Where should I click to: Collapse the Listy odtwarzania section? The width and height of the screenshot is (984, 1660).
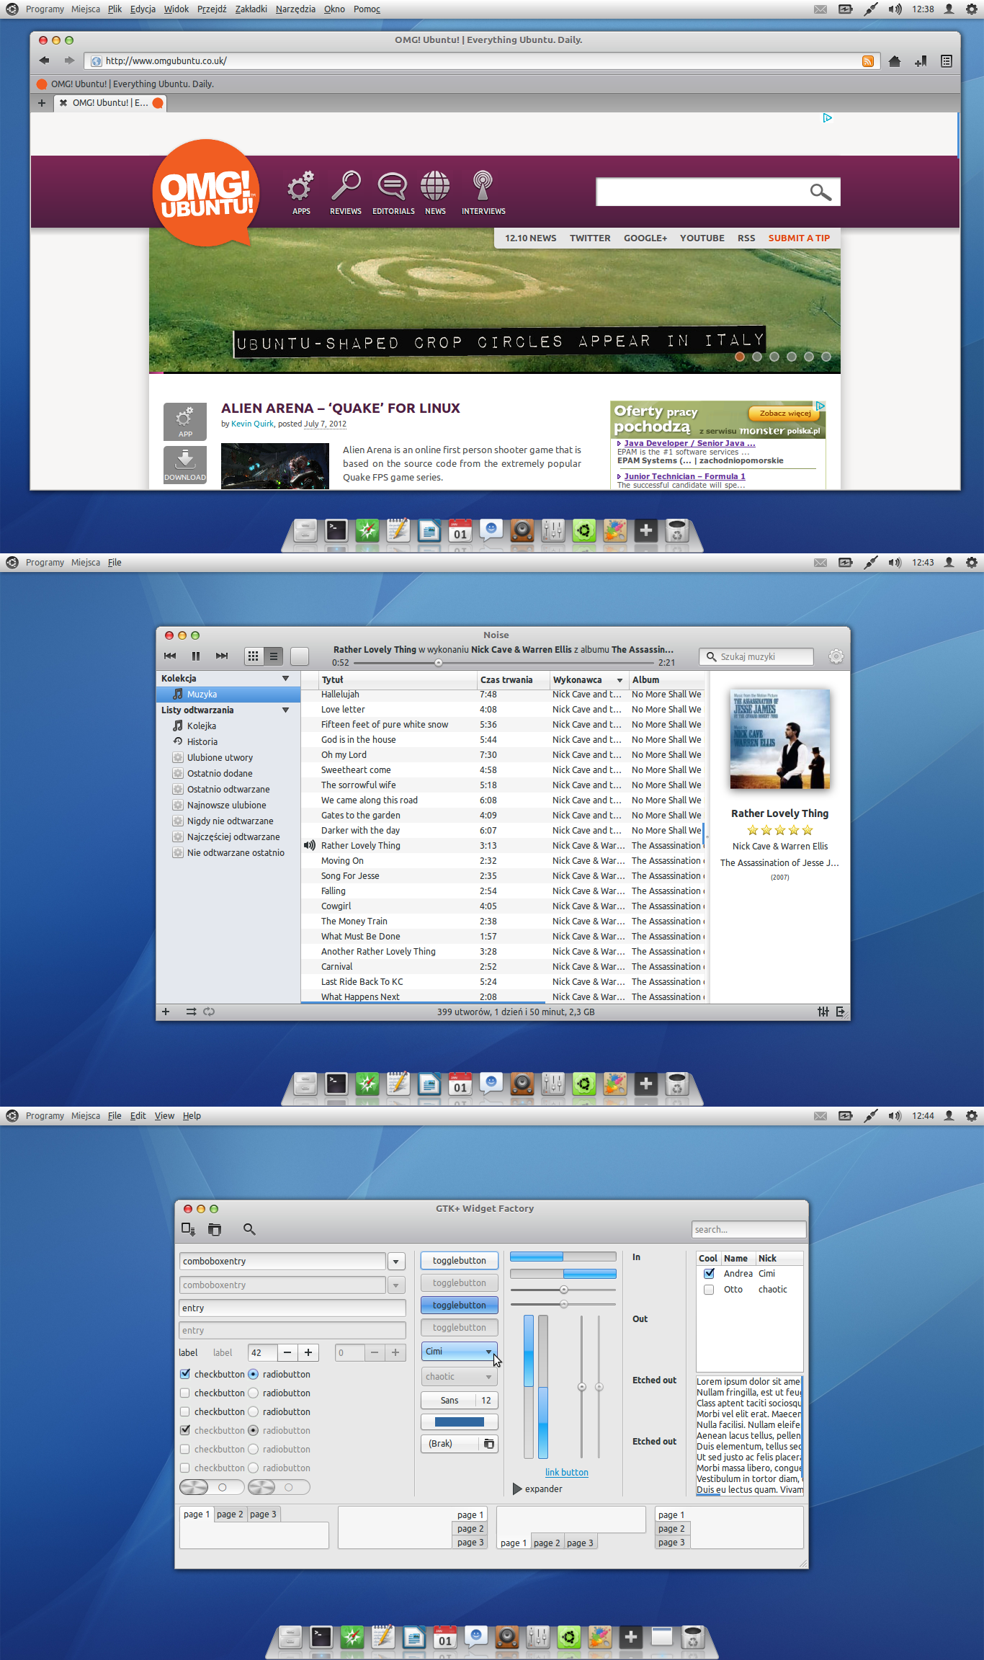coord(285,710)
